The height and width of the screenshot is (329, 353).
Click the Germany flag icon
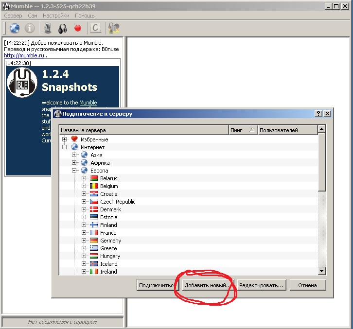pyautogui.click(x=94, y=241)
